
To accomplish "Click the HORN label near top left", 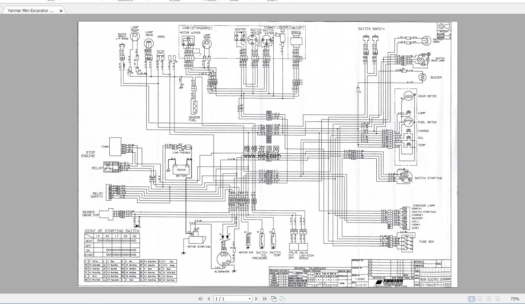I will point(161,37).
